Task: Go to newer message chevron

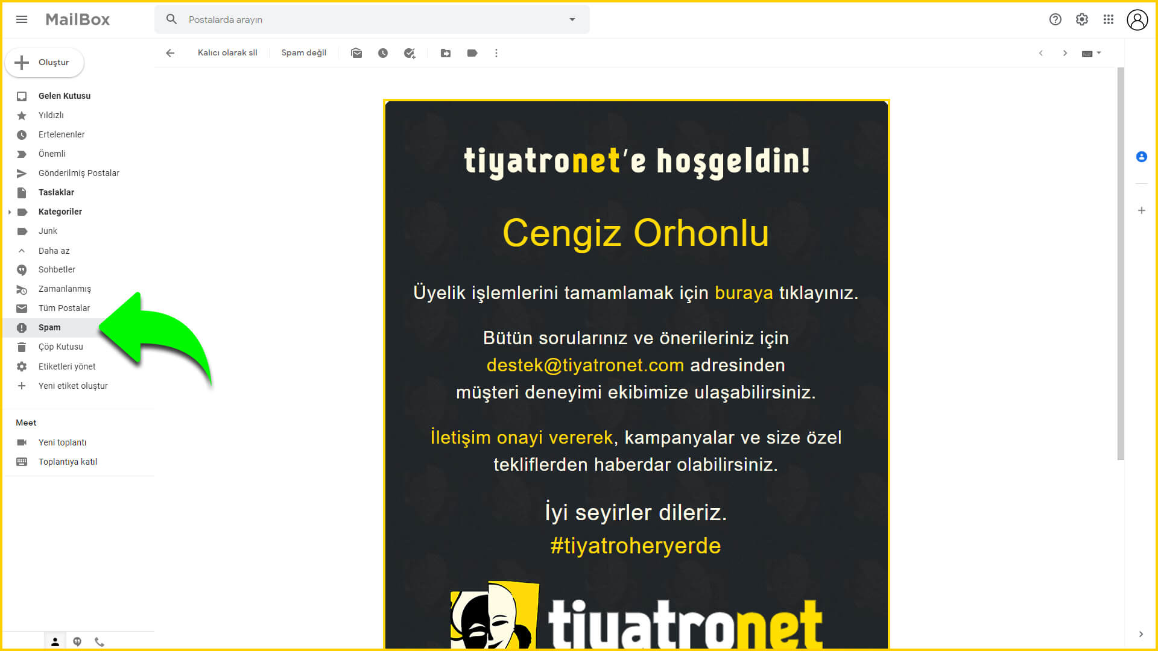Action: click(x=1041, y=53)
